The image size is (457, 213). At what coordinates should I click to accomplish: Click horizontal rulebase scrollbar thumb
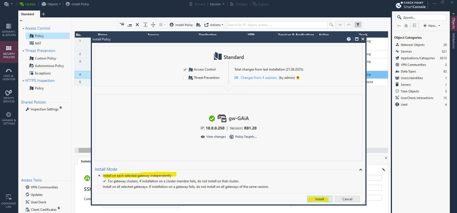pyautogui.click(x=85, y=150)
